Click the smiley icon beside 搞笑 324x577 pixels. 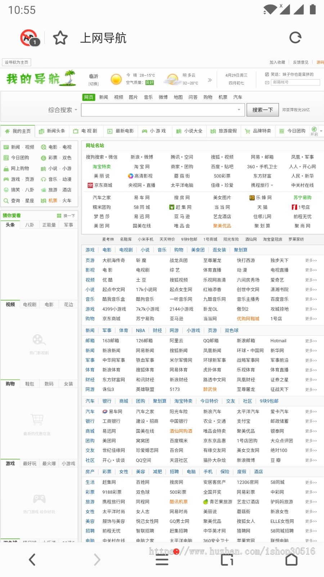point(6,190)
